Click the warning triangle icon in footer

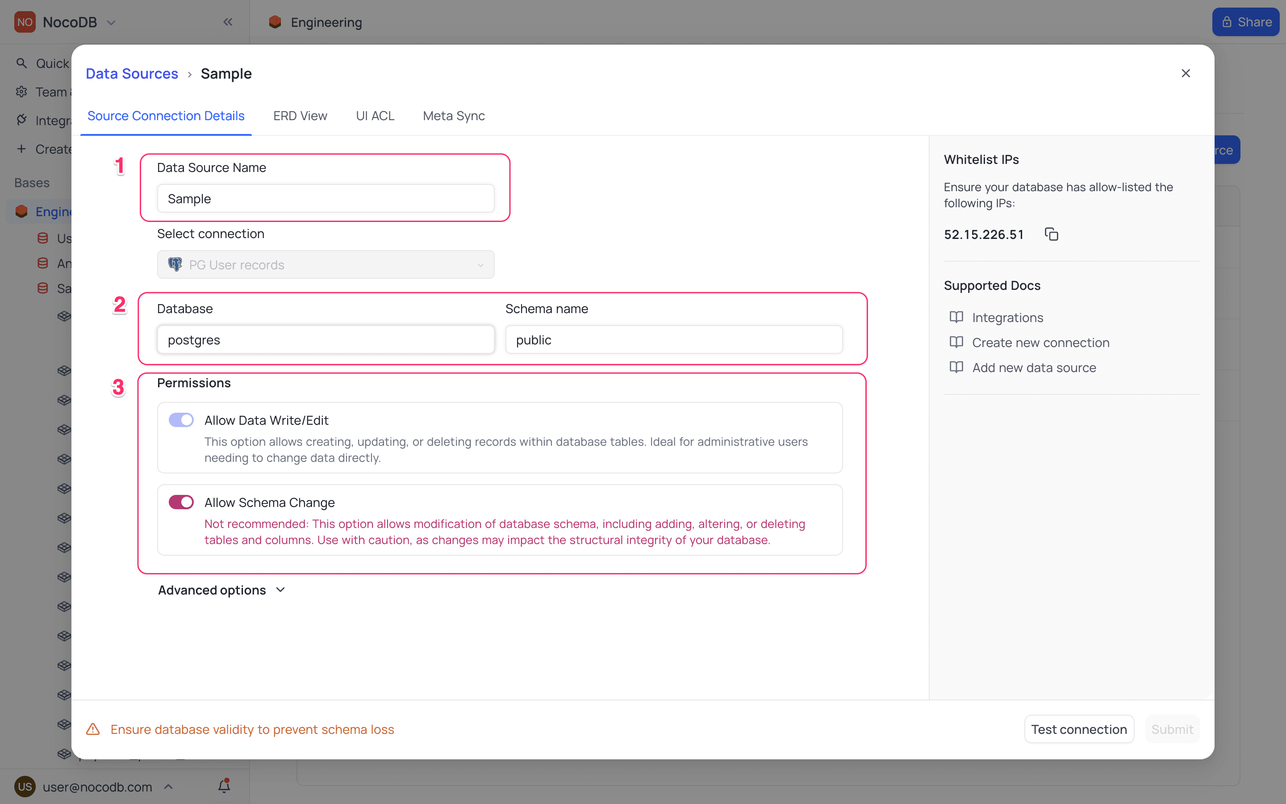(x=93, y=729)
